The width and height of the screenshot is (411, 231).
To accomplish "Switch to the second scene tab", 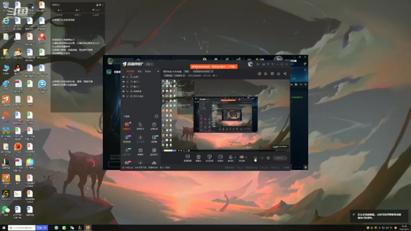I will [140, 71].
